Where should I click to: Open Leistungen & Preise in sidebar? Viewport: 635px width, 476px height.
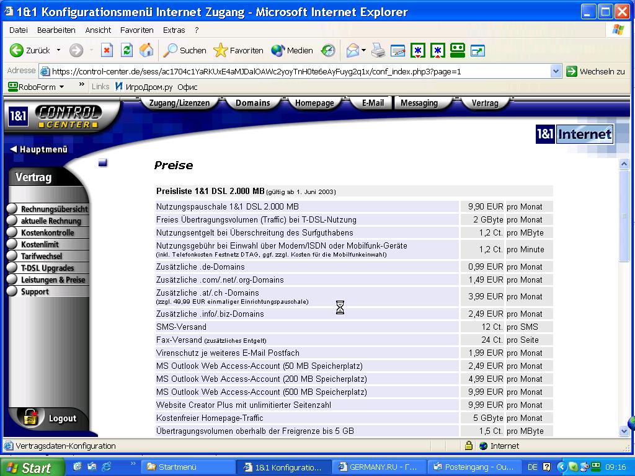(48, 280)
